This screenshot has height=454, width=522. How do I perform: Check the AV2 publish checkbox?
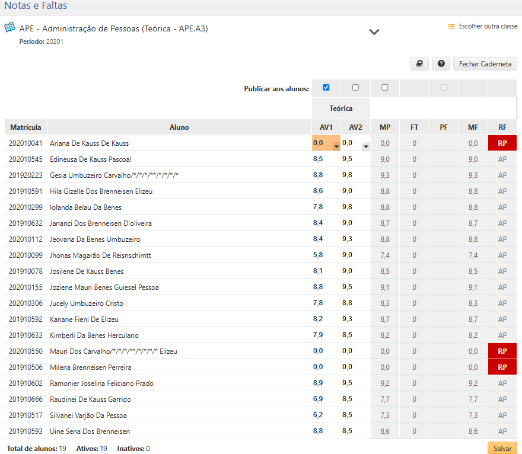coord(355,88)
